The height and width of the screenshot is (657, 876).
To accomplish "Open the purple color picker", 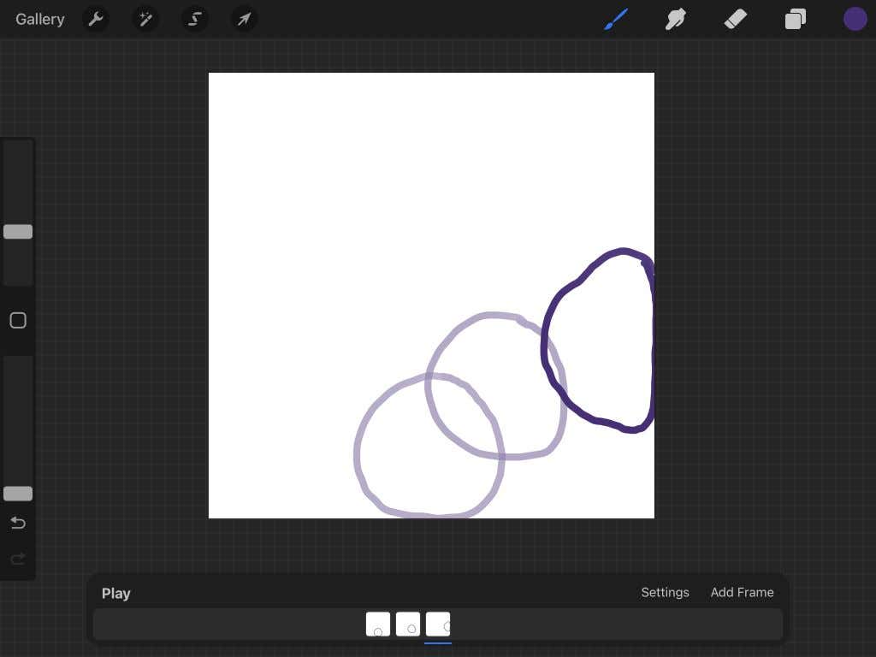I will click(x=855, y=19).
